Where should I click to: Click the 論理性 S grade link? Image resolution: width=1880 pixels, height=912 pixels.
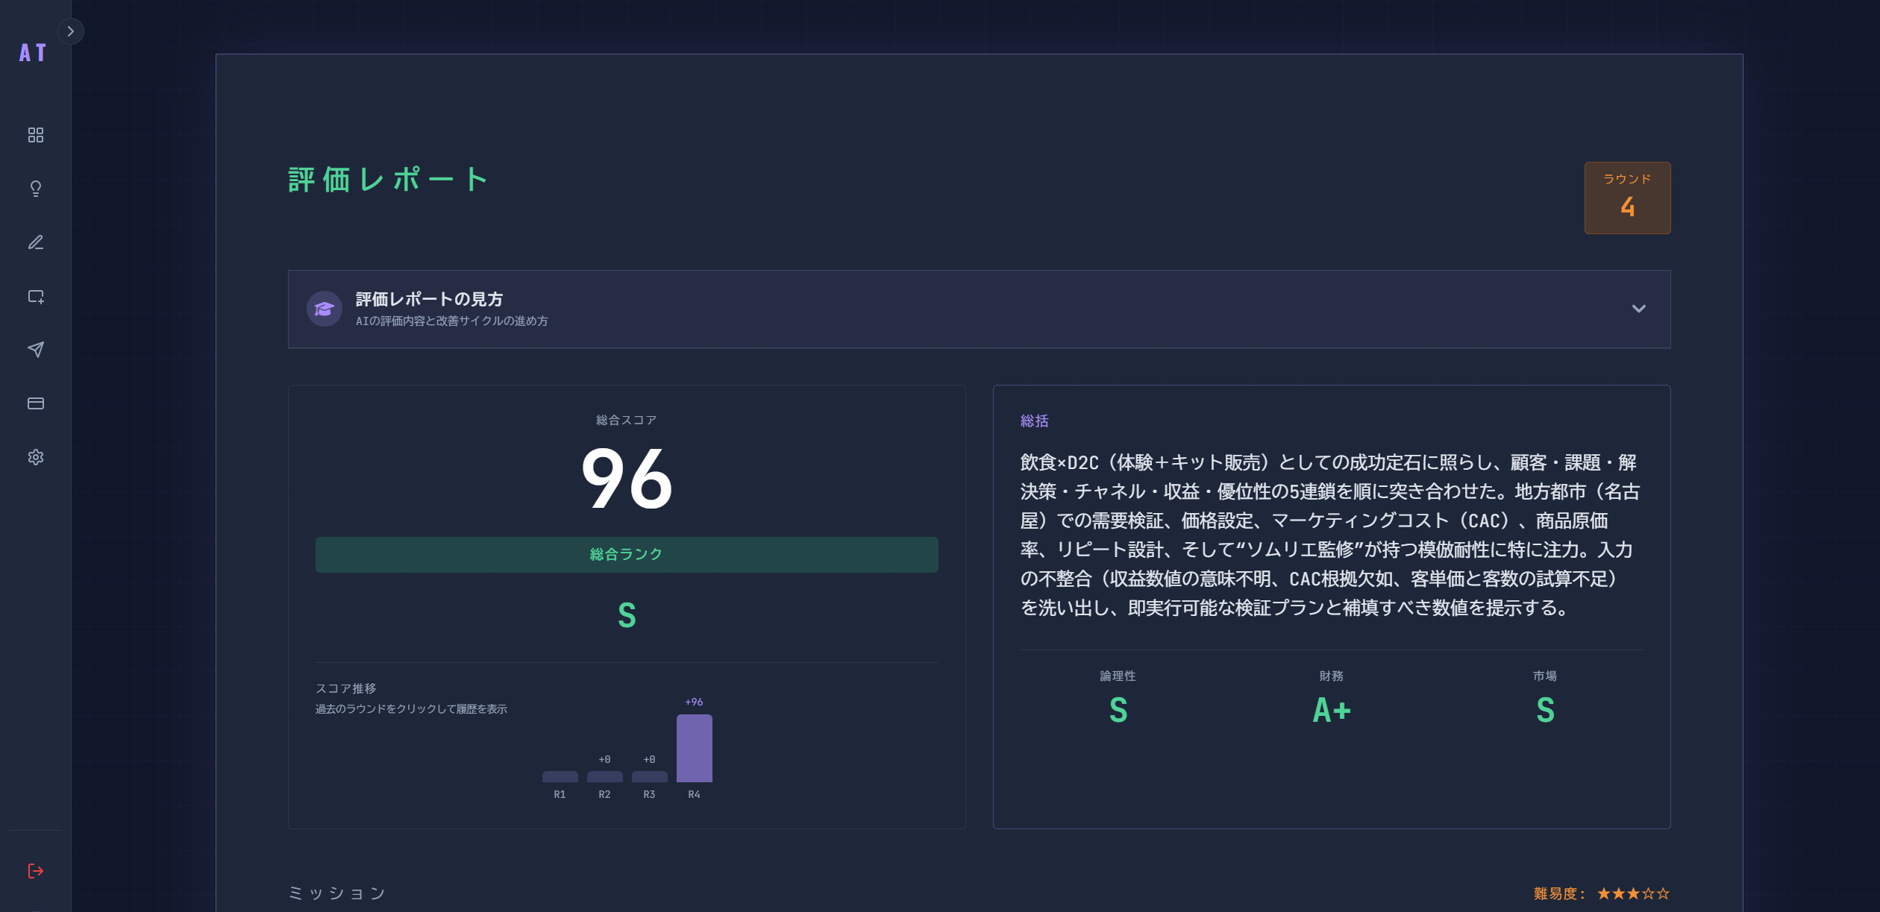point(1117,709)
